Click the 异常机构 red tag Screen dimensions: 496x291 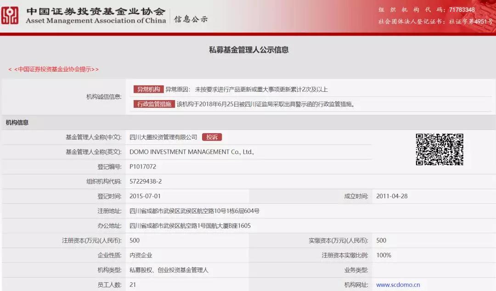click(x=148, y=89)
